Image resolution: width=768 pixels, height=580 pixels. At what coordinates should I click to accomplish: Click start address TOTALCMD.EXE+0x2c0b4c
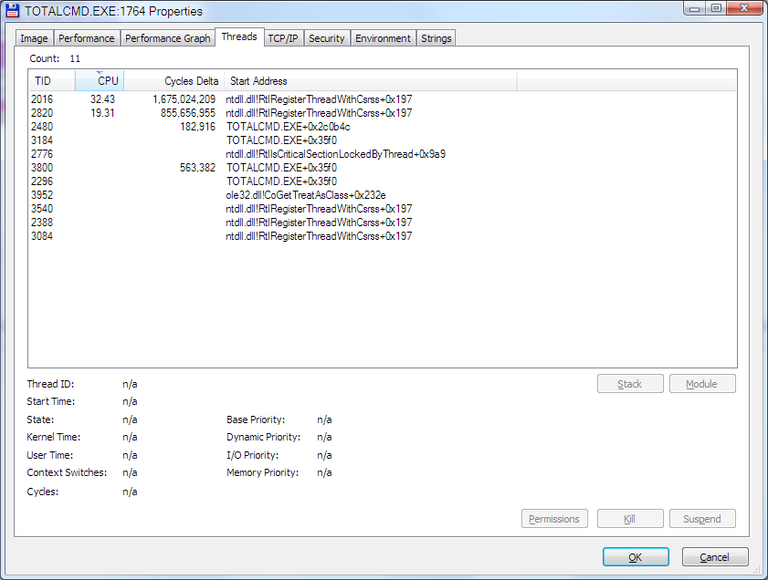pyautogui.click(x=288, y=127)
